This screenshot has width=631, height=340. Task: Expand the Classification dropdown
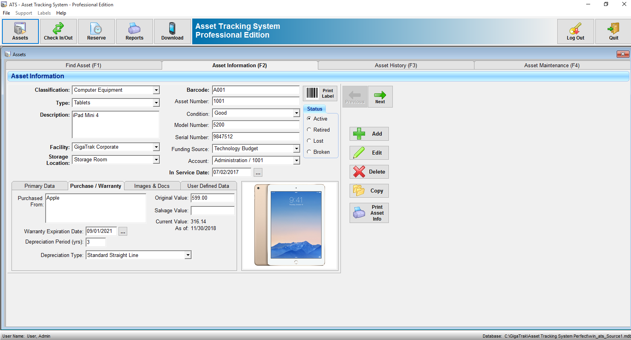(156, 90)
